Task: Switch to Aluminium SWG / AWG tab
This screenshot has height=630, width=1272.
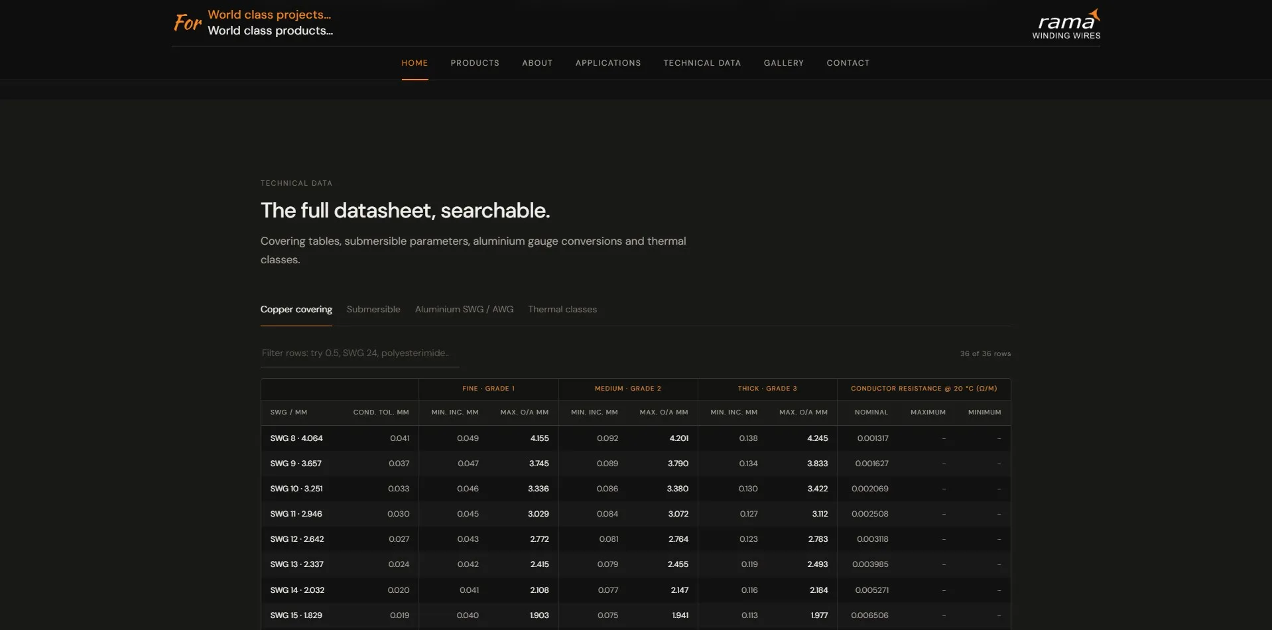Action: click(464, 310)
